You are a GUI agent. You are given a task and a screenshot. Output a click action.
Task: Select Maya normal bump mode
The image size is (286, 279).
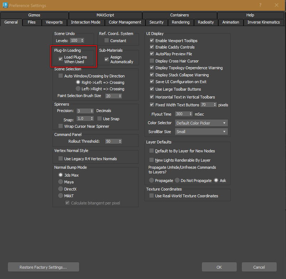[x=60, y=182]
